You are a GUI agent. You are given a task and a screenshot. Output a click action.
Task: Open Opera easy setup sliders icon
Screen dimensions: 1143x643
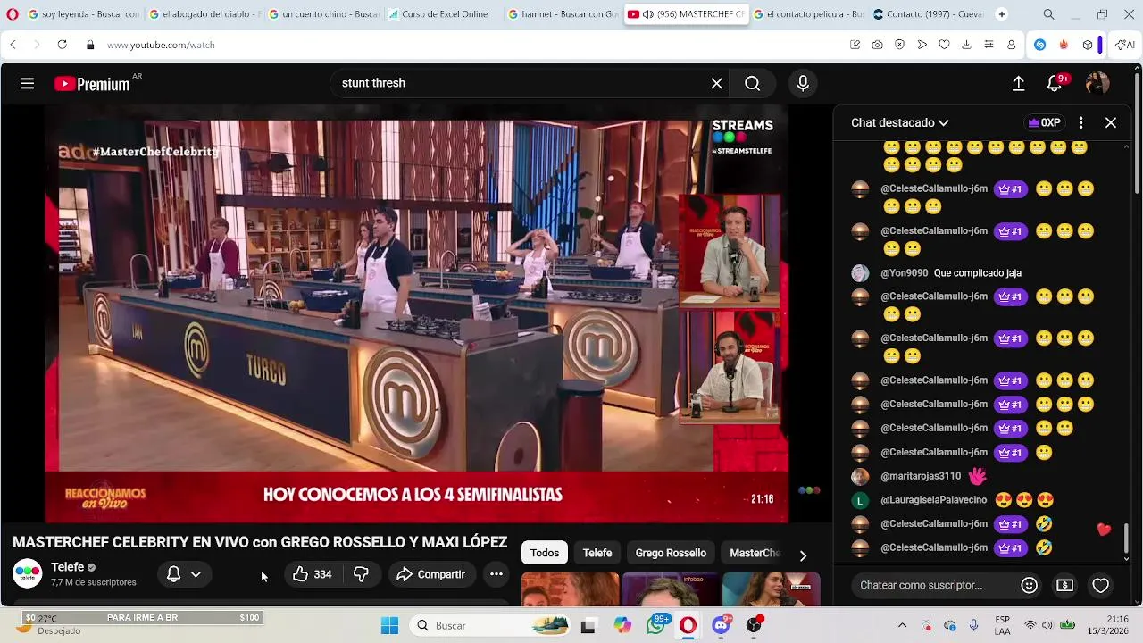tap(989, 45)
